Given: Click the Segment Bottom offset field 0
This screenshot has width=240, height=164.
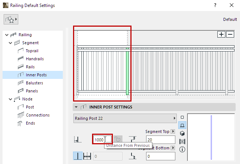Looking at the screenshot, I should (x=161, y=156).
